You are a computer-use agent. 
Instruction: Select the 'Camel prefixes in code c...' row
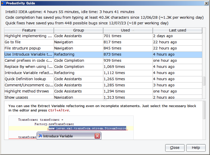point(103,60)
